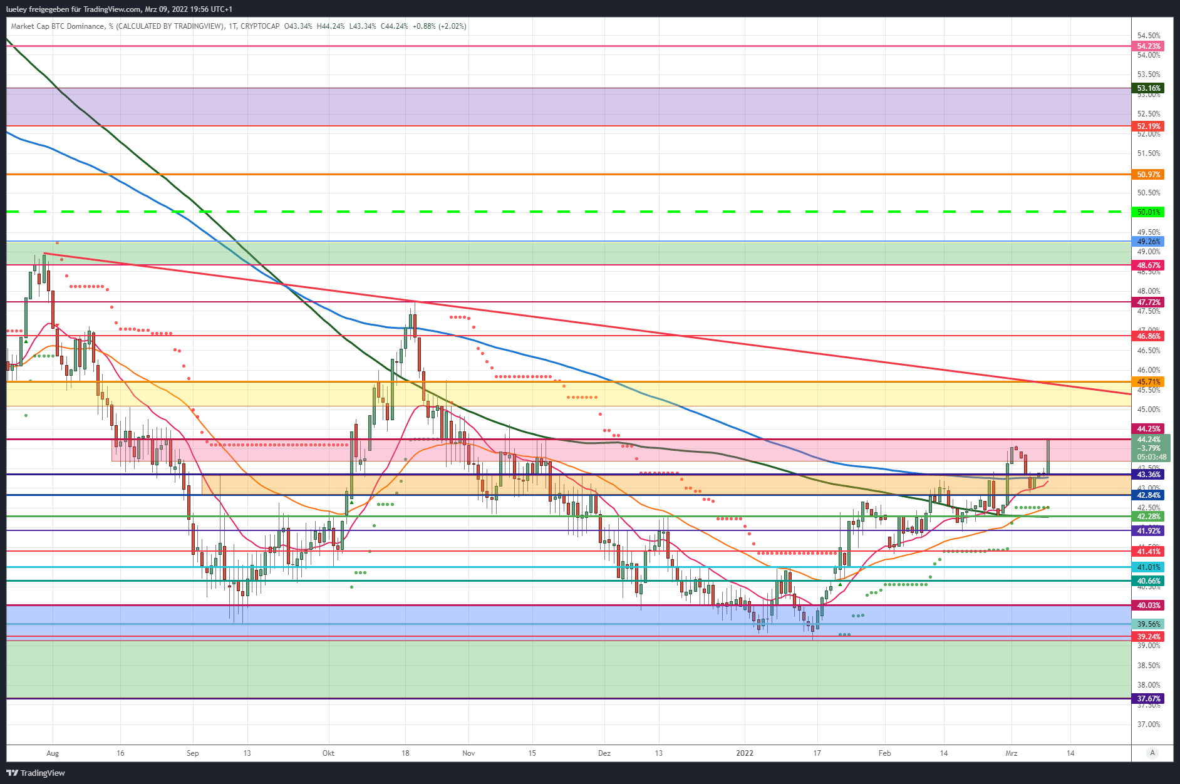Click the 41.01% cyan price label
The width and height of the screenshot is (1180, 784).
point(1148,567)
